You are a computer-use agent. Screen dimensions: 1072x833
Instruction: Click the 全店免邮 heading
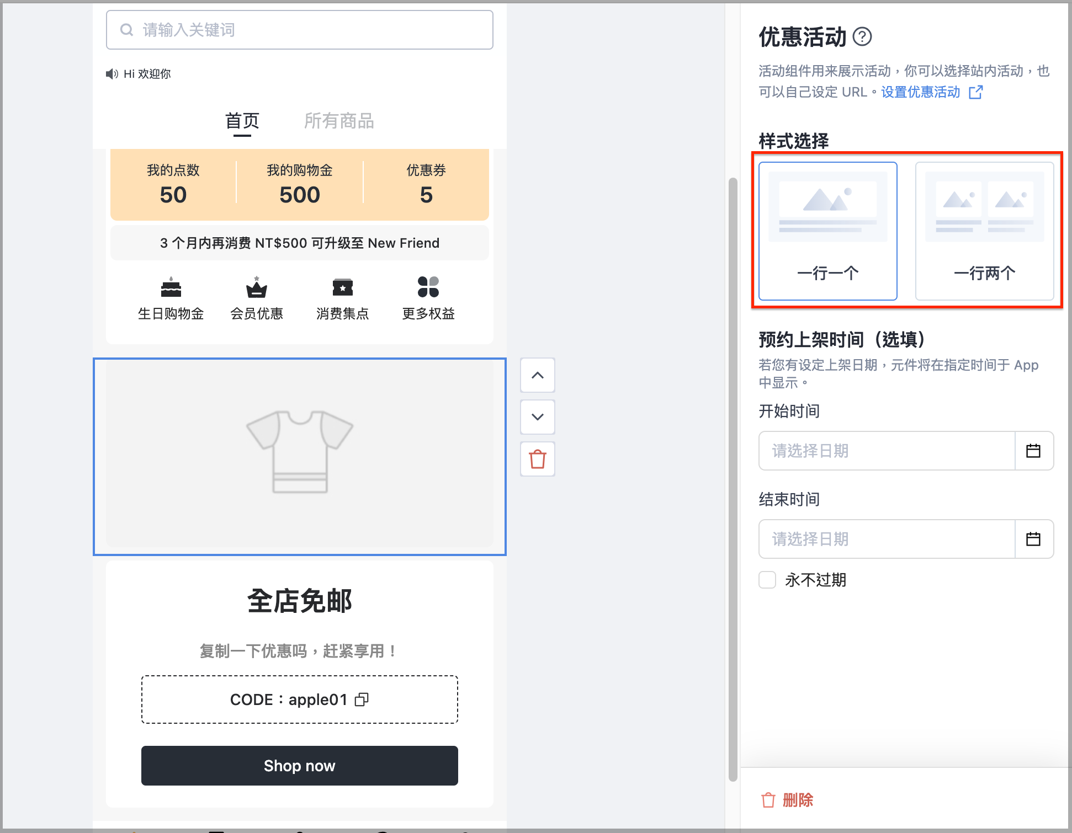coord(300,601)
